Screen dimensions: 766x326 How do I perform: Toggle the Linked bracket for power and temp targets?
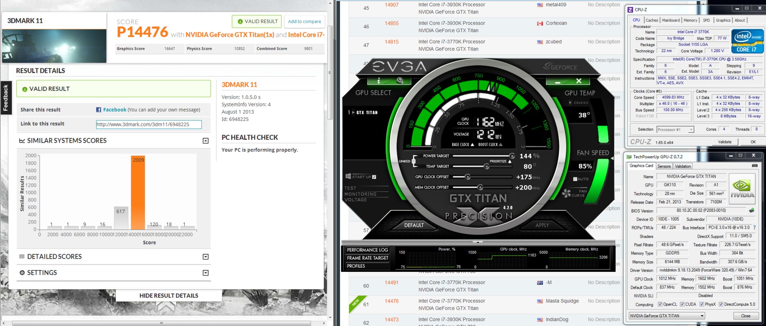[x=414, y=161]
